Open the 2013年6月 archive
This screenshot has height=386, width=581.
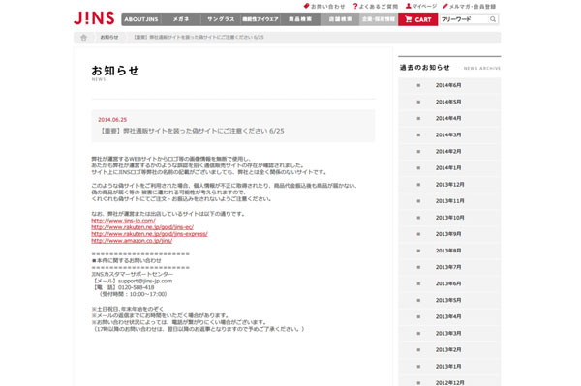click(x=449, y=283)
